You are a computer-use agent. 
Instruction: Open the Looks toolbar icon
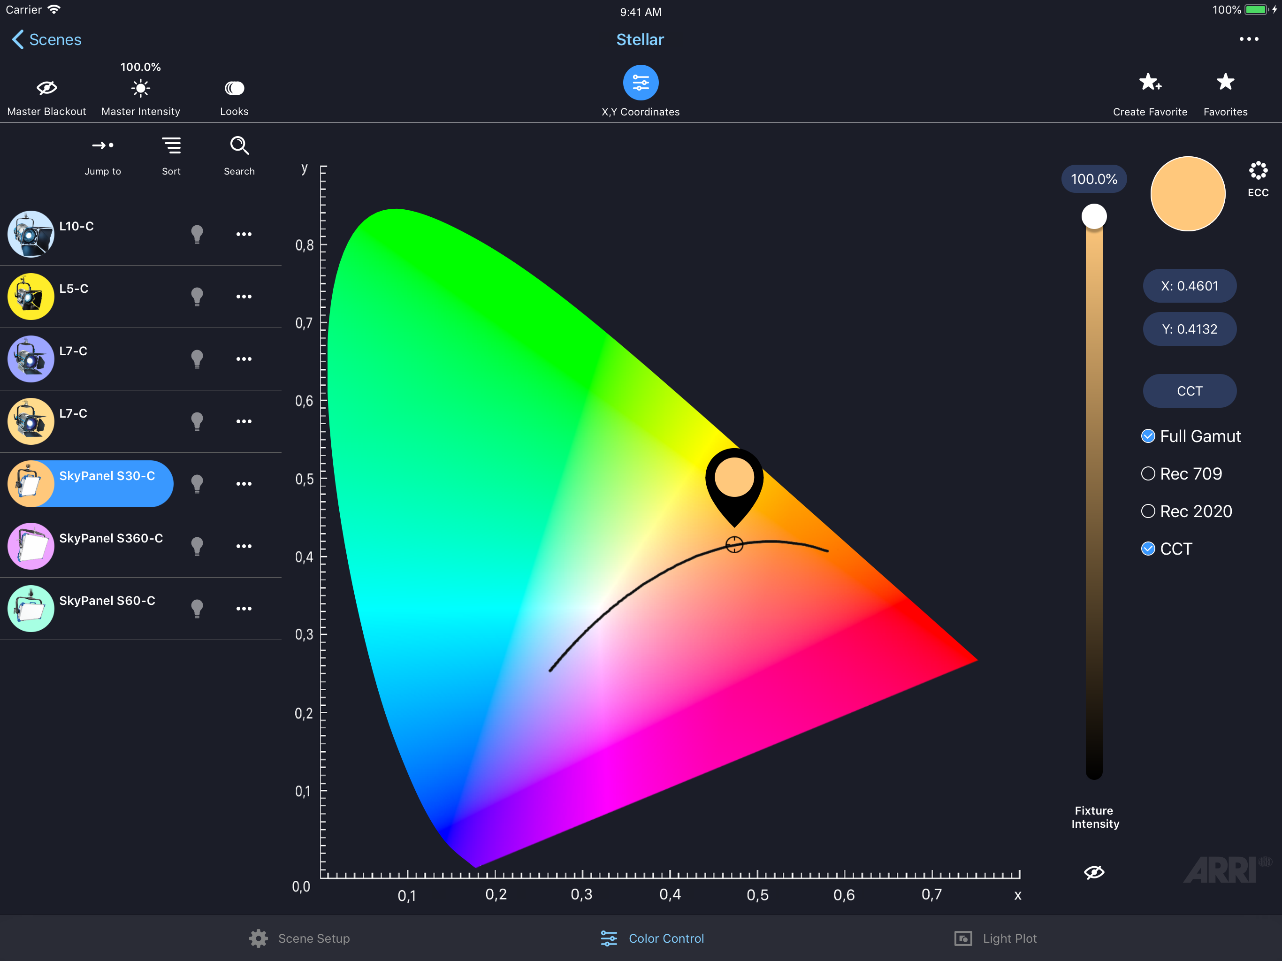coord(234,88)
